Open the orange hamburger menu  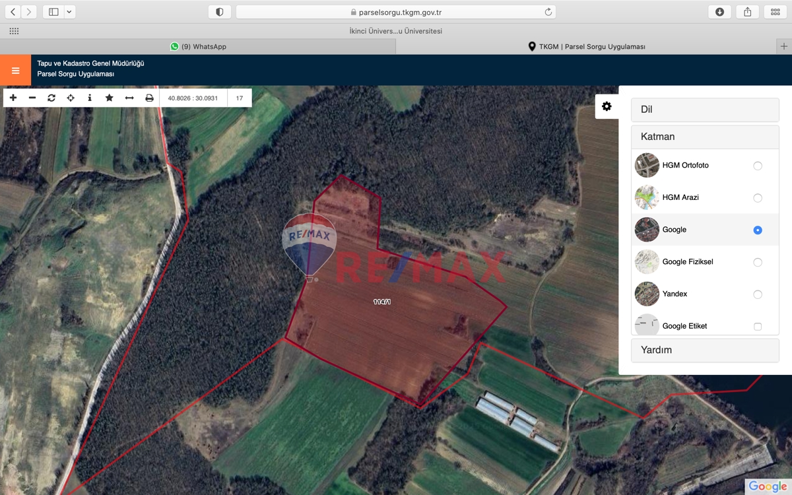15,70
